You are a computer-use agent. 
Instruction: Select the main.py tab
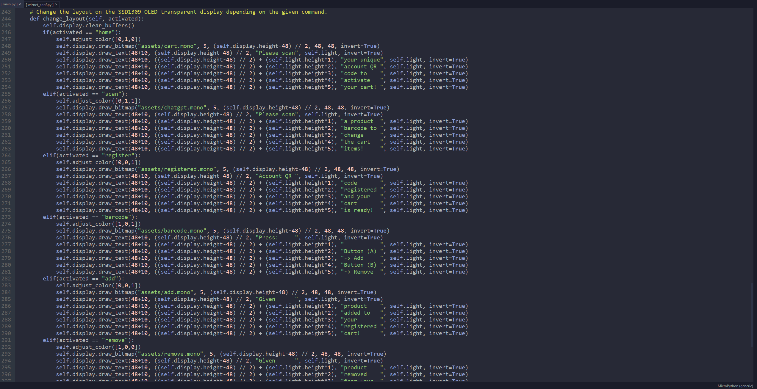tap(9, 4)
